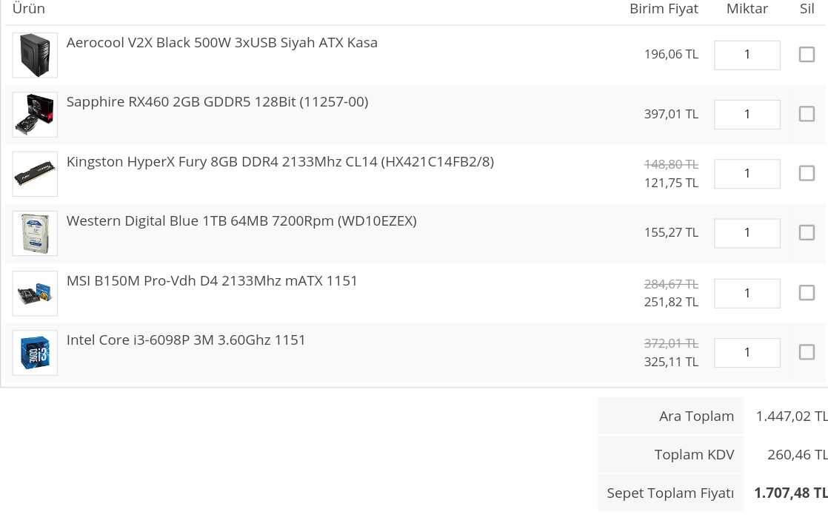Click Western Digital Blue 1TB product name

pyautogui.click(x=241, y=221)
